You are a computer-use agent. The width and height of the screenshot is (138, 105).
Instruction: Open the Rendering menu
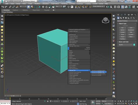[x=64, y=4]
